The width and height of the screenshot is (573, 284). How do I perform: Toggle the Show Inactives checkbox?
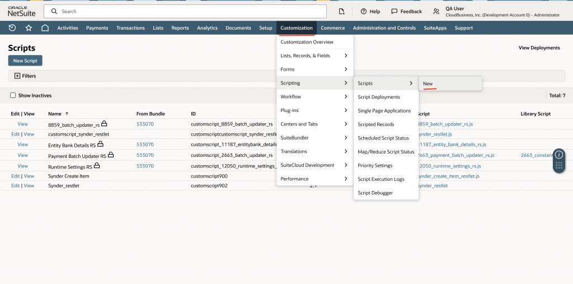(x=13, y=96)
